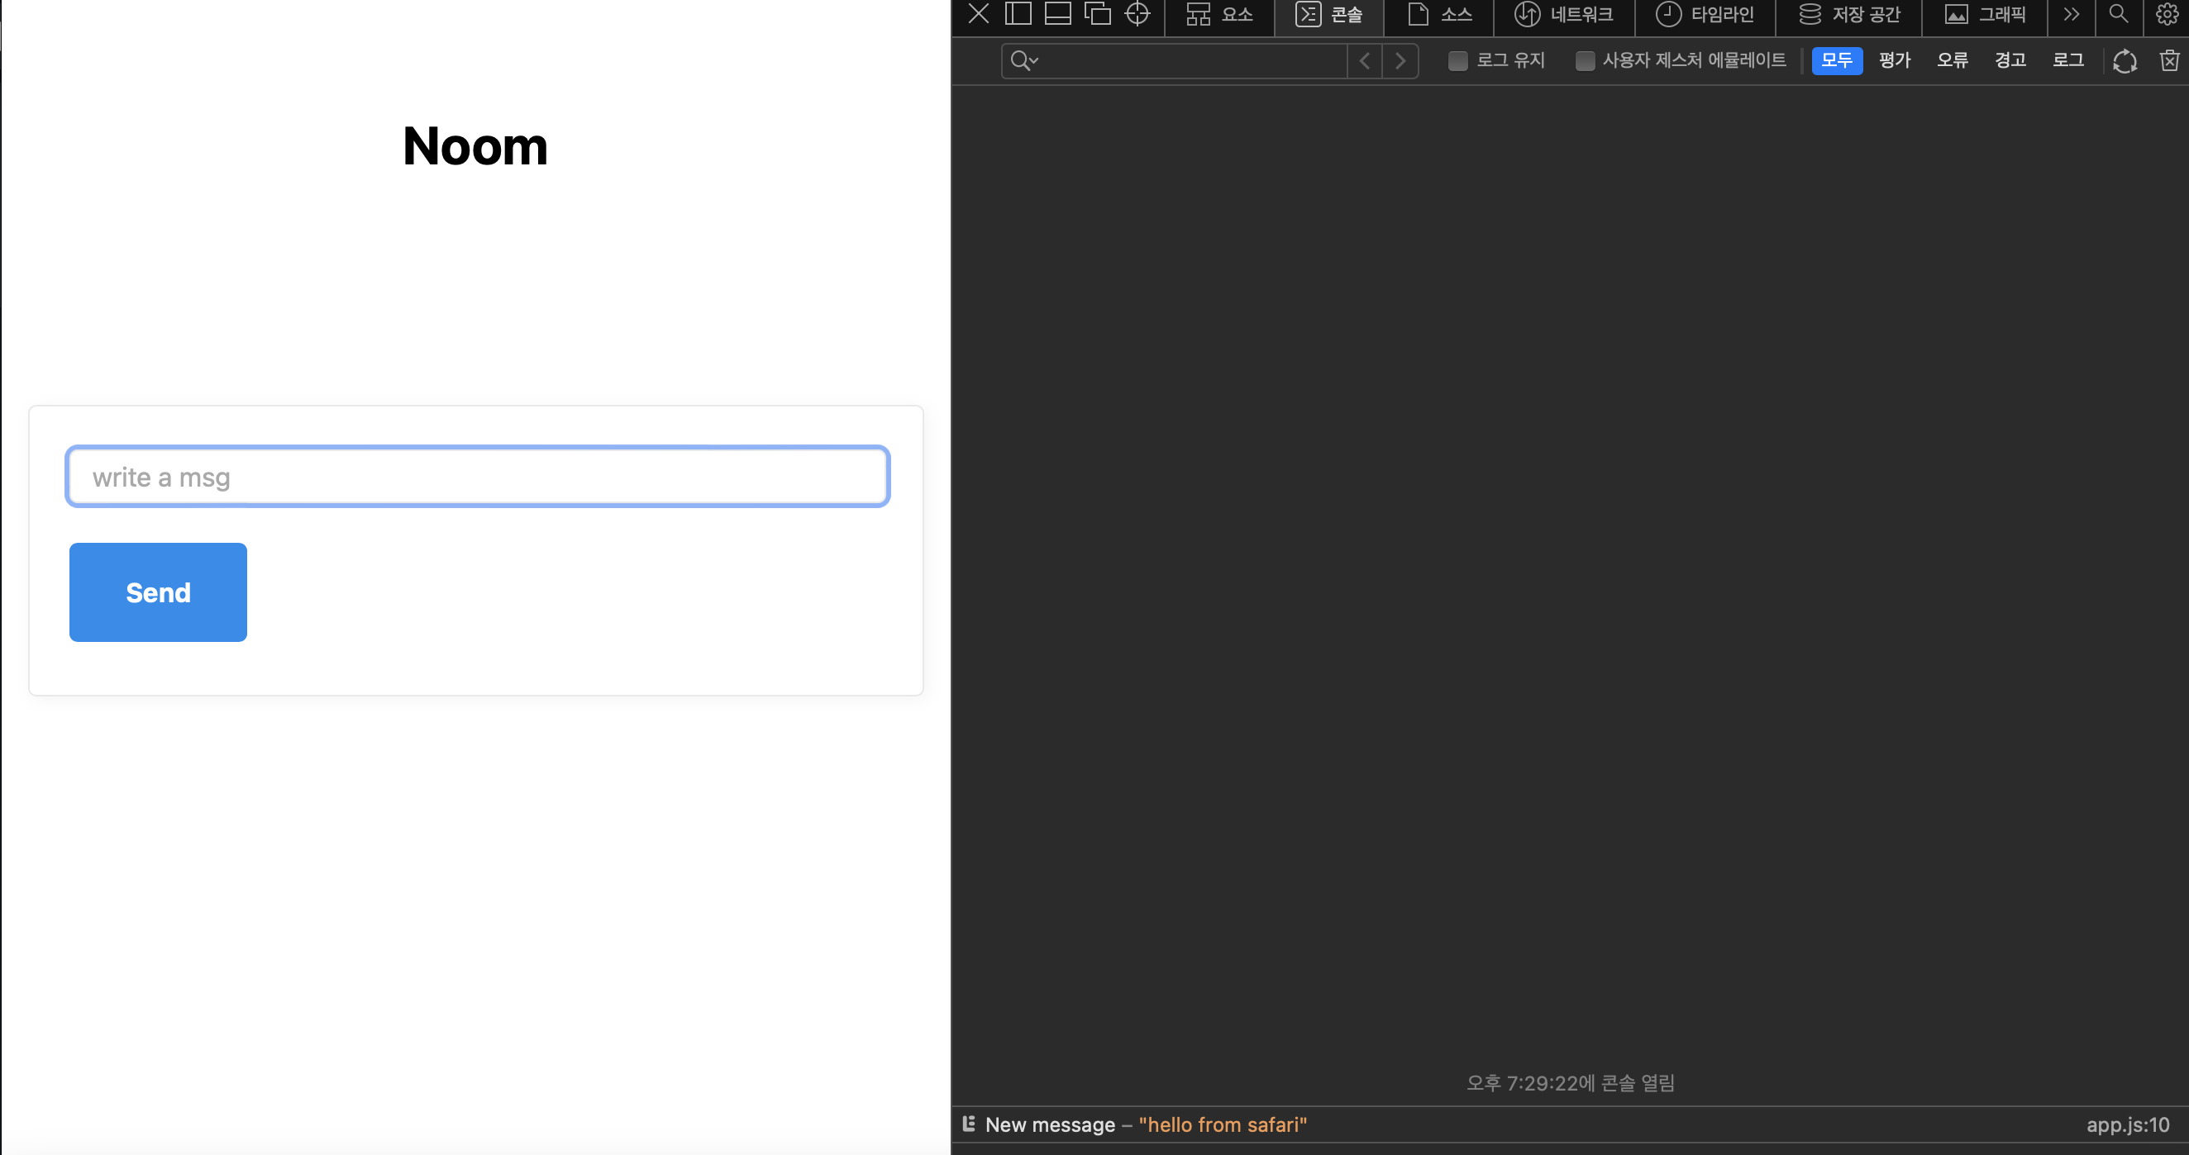Open console filter search options dropdown
Screen dimensions: 2189x1155
(1024, 61)
